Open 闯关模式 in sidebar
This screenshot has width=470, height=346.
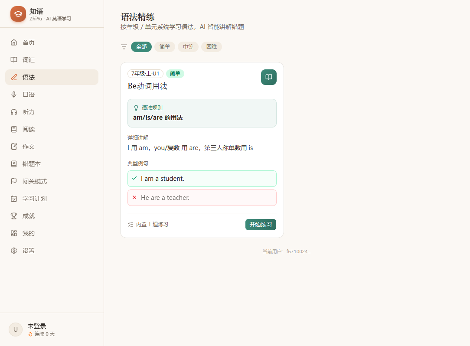[x=52, y=181]
